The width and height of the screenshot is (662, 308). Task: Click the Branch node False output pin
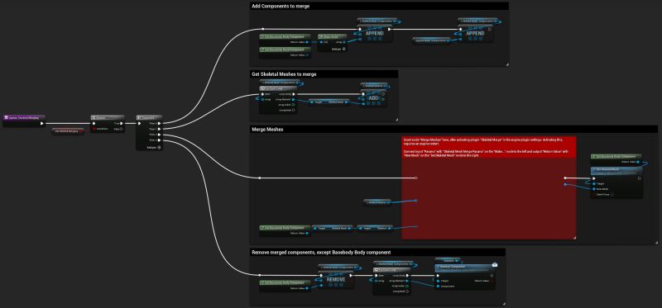[121, 129]
